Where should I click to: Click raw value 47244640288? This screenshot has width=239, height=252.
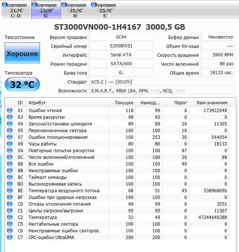(x=213, y=217)
